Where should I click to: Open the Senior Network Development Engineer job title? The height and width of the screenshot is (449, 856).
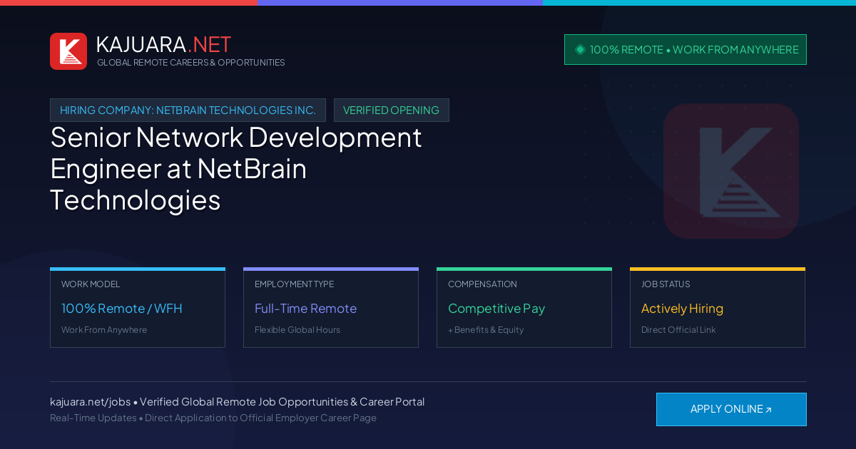click(236, 169)
